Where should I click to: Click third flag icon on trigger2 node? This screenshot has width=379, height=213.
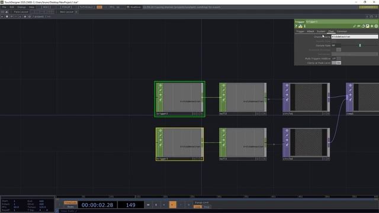point(160,95)
